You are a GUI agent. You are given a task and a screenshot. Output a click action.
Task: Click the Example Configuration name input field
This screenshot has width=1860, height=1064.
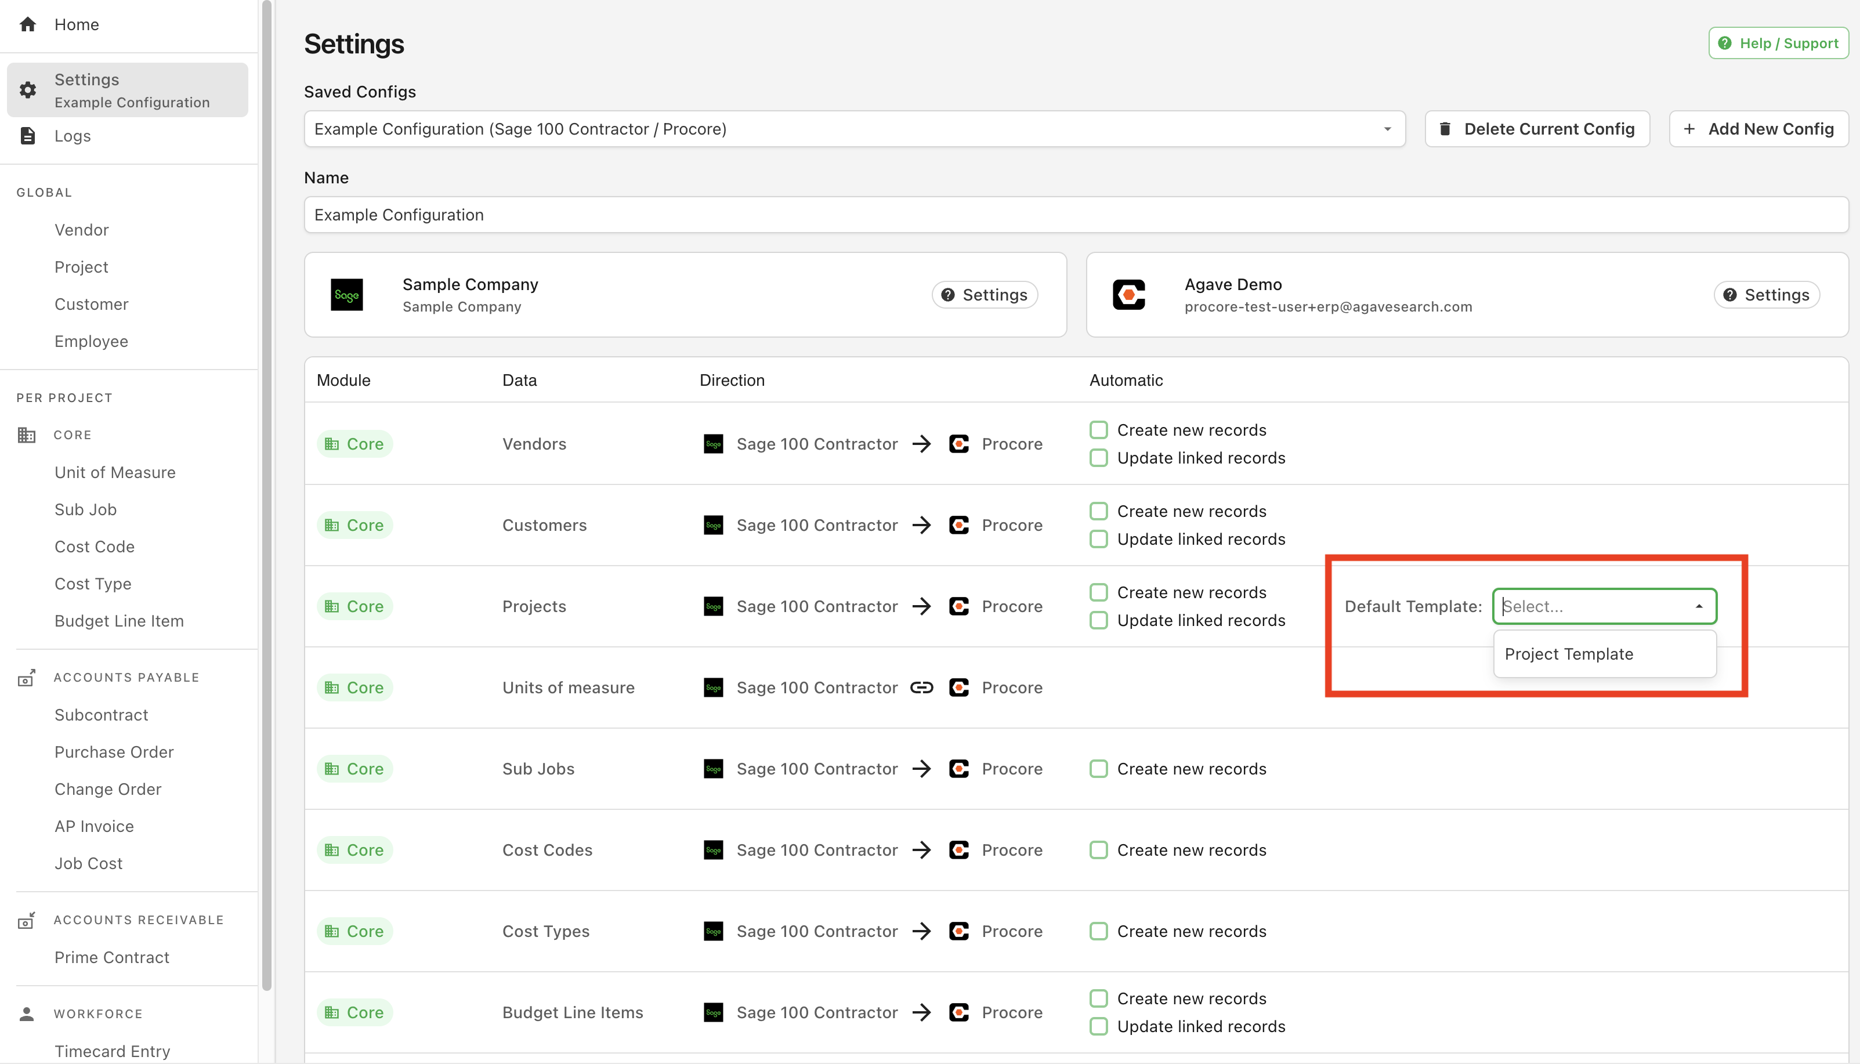click(x=1073, y=213)
